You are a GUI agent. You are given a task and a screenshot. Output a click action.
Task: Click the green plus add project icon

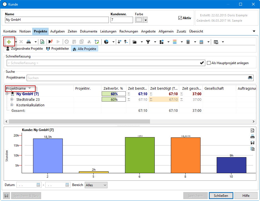pyautogui.click(x=9, y=42)
